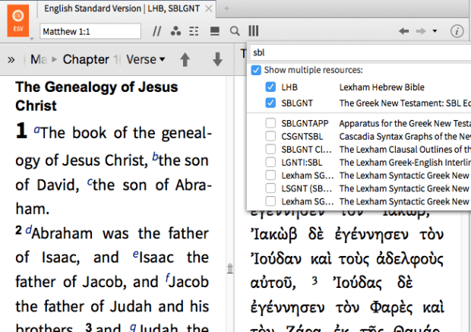Image resolution: width=471 pixels, height=332 pixels.
Task: Click the Greek word Ἰακὼβ
Action: 273,235
